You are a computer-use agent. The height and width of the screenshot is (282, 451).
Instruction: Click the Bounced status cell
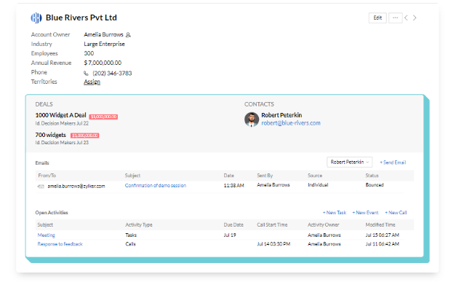click(375, 185)
